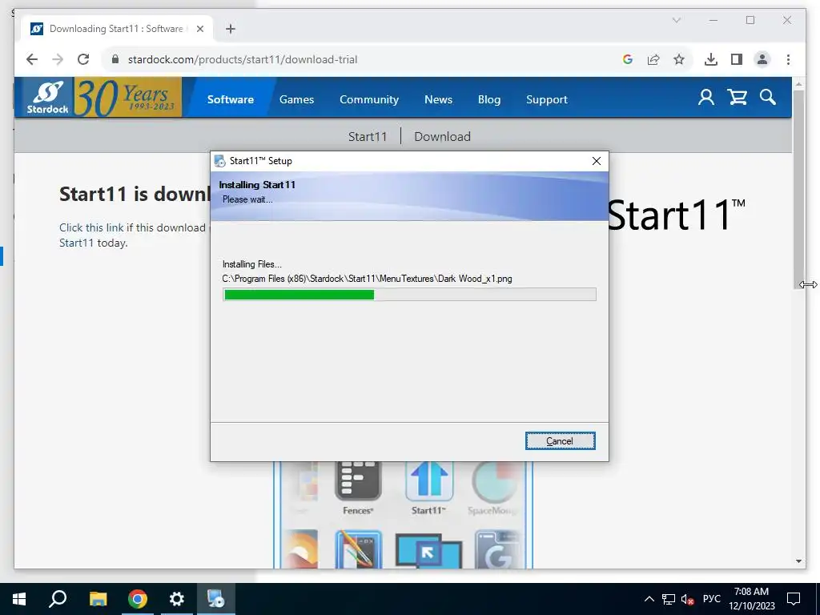Close the Start11 Setup dialog
This screenshot has height=615, width=820.
596,161
